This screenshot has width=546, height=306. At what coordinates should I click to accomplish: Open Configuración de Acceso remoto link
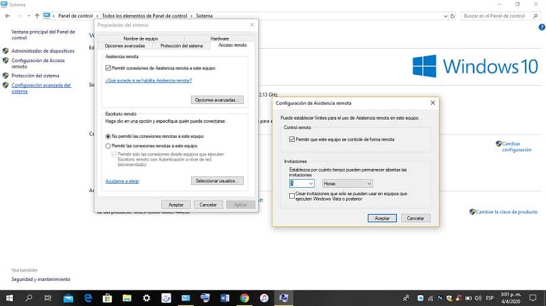[38, 63]
